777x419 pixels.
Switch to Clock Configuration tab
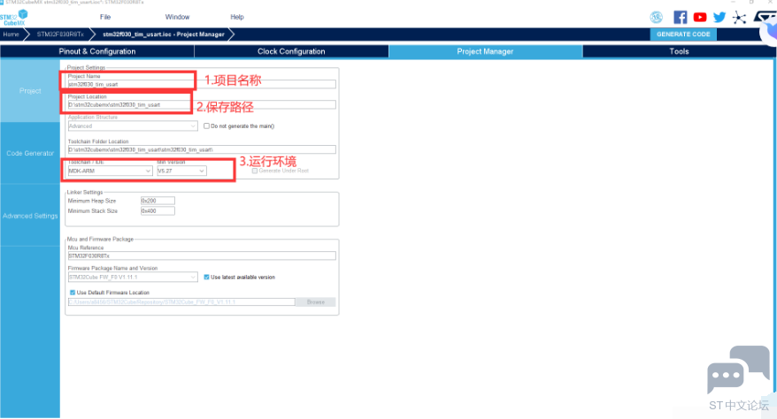(x=291, y=51)
